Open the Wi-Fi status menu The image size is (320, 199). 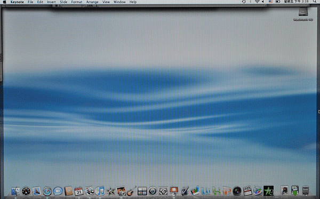[257, 2]
